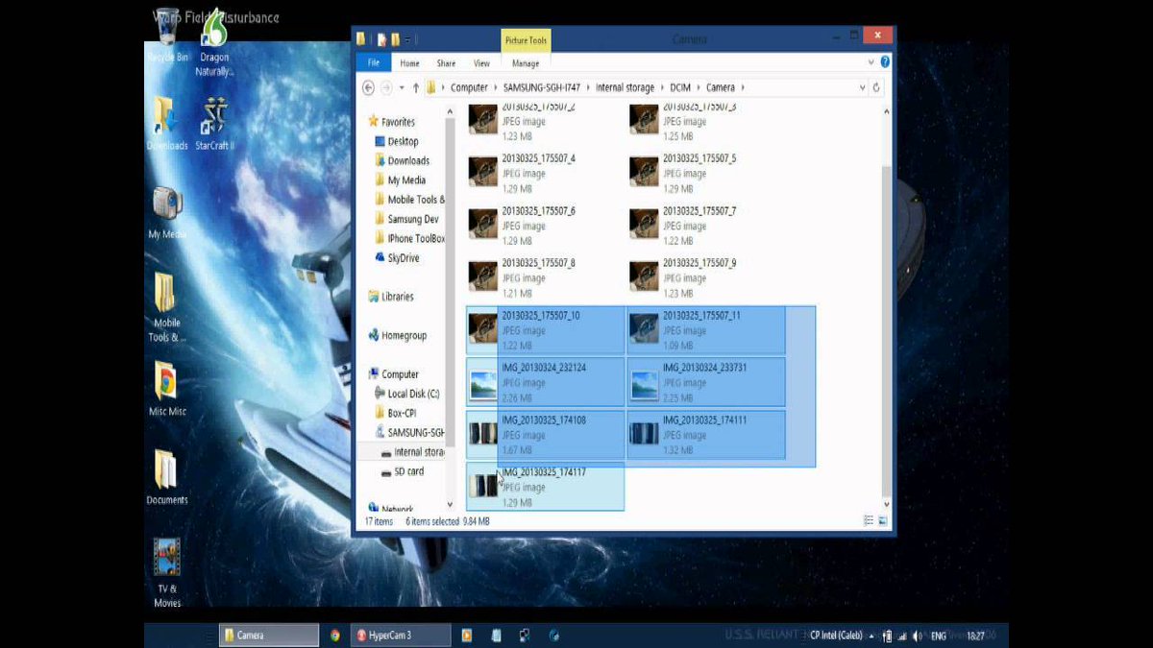Image resolution: width=1153 pixels, height=648 pixels.
Task: Click the Help question mark icon
Action: coord(884,61)
